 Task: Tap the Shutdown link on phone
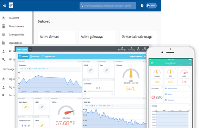[171, 100]
